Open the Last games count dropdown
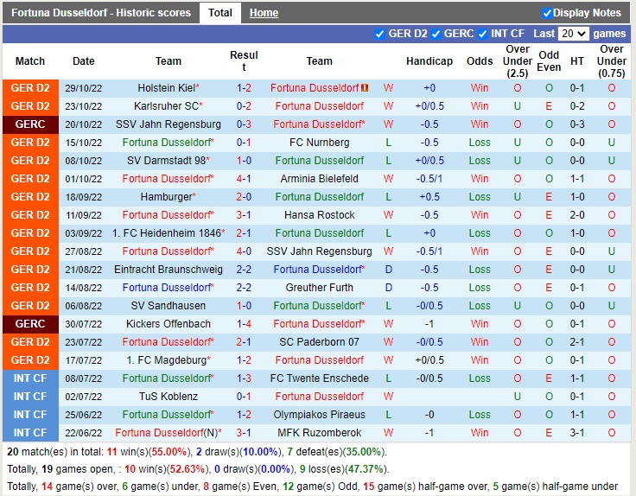The width and height of the screenshot is (636, 496). point(573,34)
